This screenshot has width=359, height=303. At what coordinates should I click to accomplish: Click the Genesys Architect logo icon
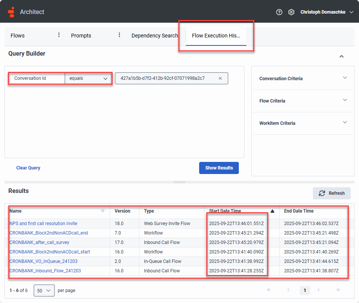(12, 12)
